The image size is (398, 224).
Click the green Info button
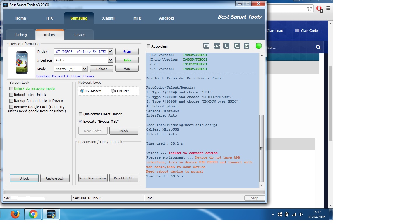tap(127, 60)
